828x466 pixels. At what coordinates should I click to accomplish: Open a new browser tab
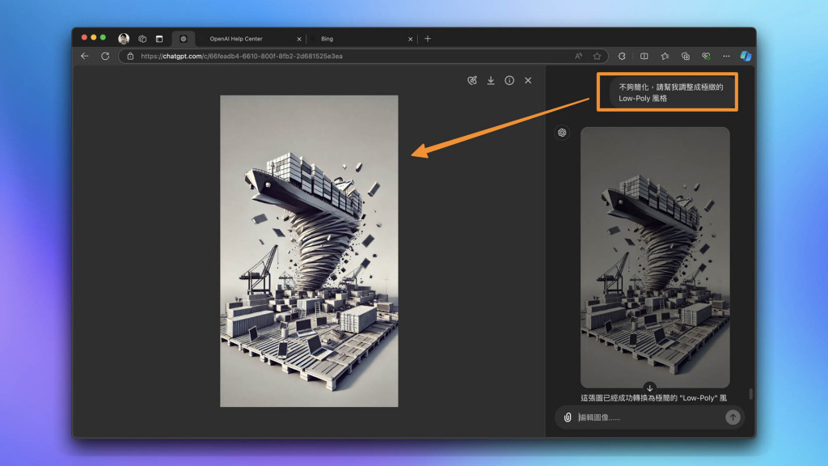[x=428, y=39]
